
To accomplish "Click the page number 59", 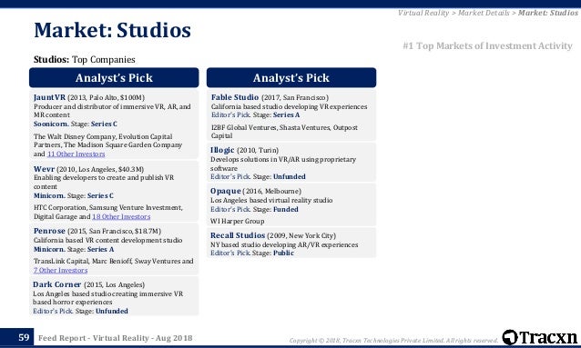I will point(24,337).
